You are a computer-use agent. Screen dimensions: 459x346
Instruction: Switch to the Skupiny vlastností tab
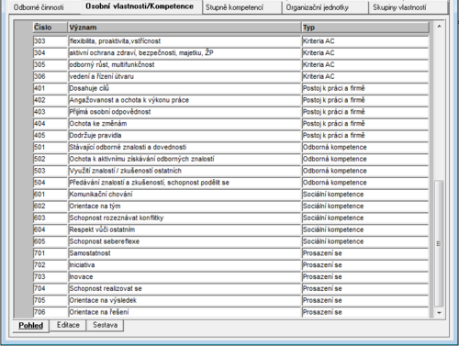coord(408,7)
